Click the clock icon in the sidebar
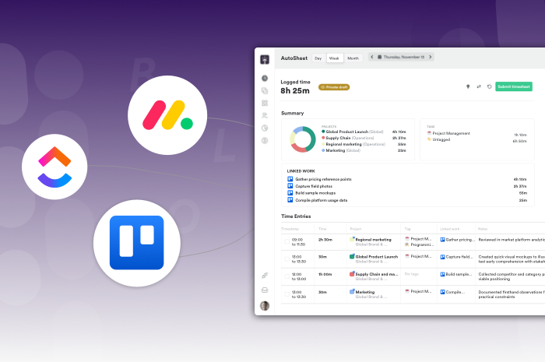545x362 pixels. 265,78
